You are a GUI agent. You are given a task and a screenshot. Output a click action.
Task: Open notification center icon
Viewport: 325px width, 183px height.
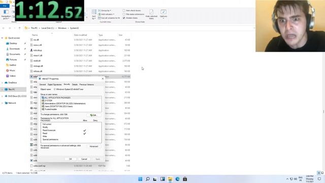[x=319, y=179]
